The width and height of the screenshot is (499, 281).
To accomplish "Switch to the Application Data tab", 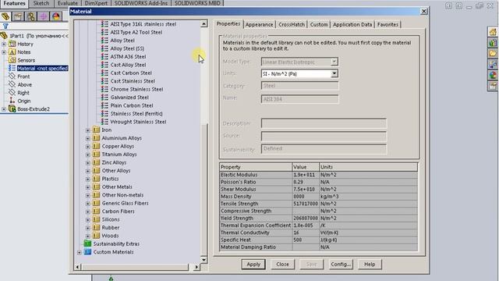I will (x=352, y=24).
